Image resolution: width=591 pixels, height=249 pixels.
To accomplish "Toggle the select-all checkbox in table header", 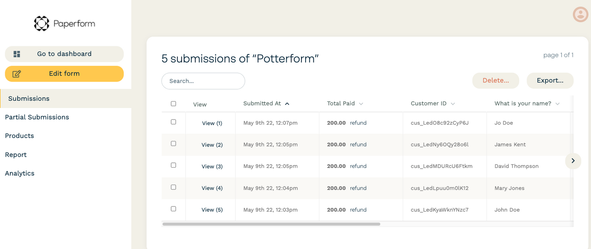I will pyautogui.click(x=173, y=103).
